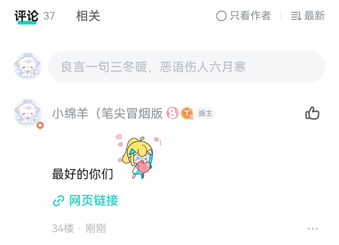
Task: Tap the 34楼 floor label
Action: [x=63, y=229]
